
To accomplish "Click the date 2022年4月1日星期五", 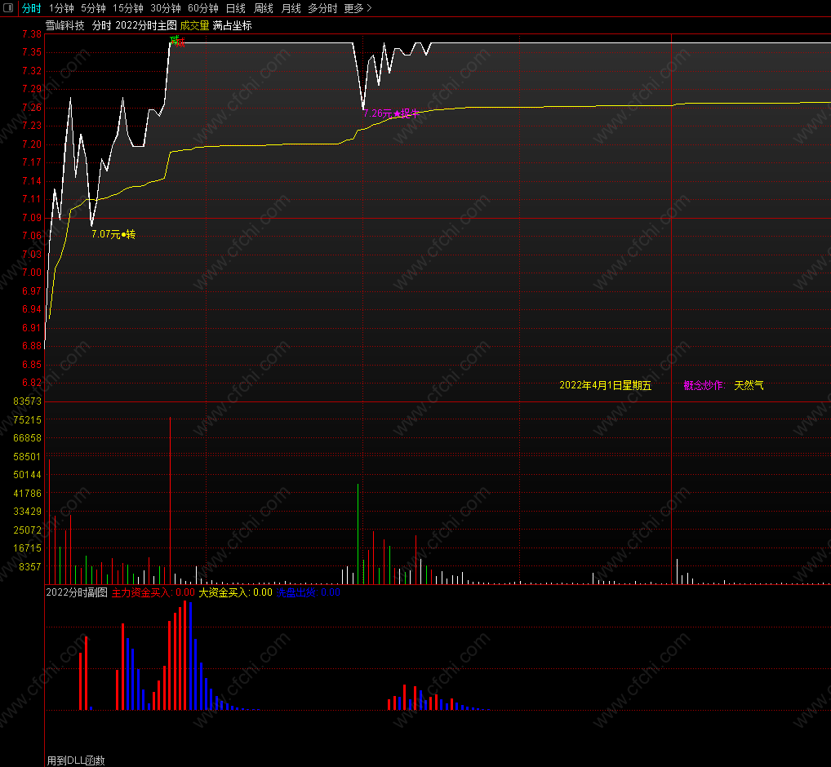I will click(605, 385).
